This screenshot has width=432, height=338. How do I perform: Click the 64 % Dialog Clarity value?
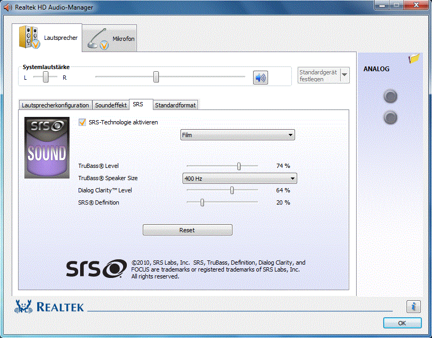click(283, 190)
